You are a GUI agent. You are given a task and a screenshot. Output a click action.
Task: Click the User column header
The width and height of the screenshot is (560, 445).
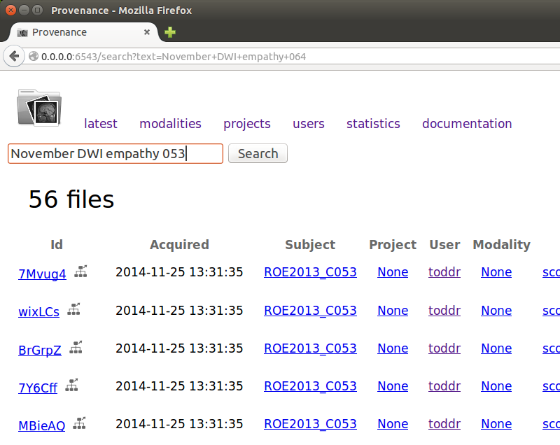pos(444,244)
